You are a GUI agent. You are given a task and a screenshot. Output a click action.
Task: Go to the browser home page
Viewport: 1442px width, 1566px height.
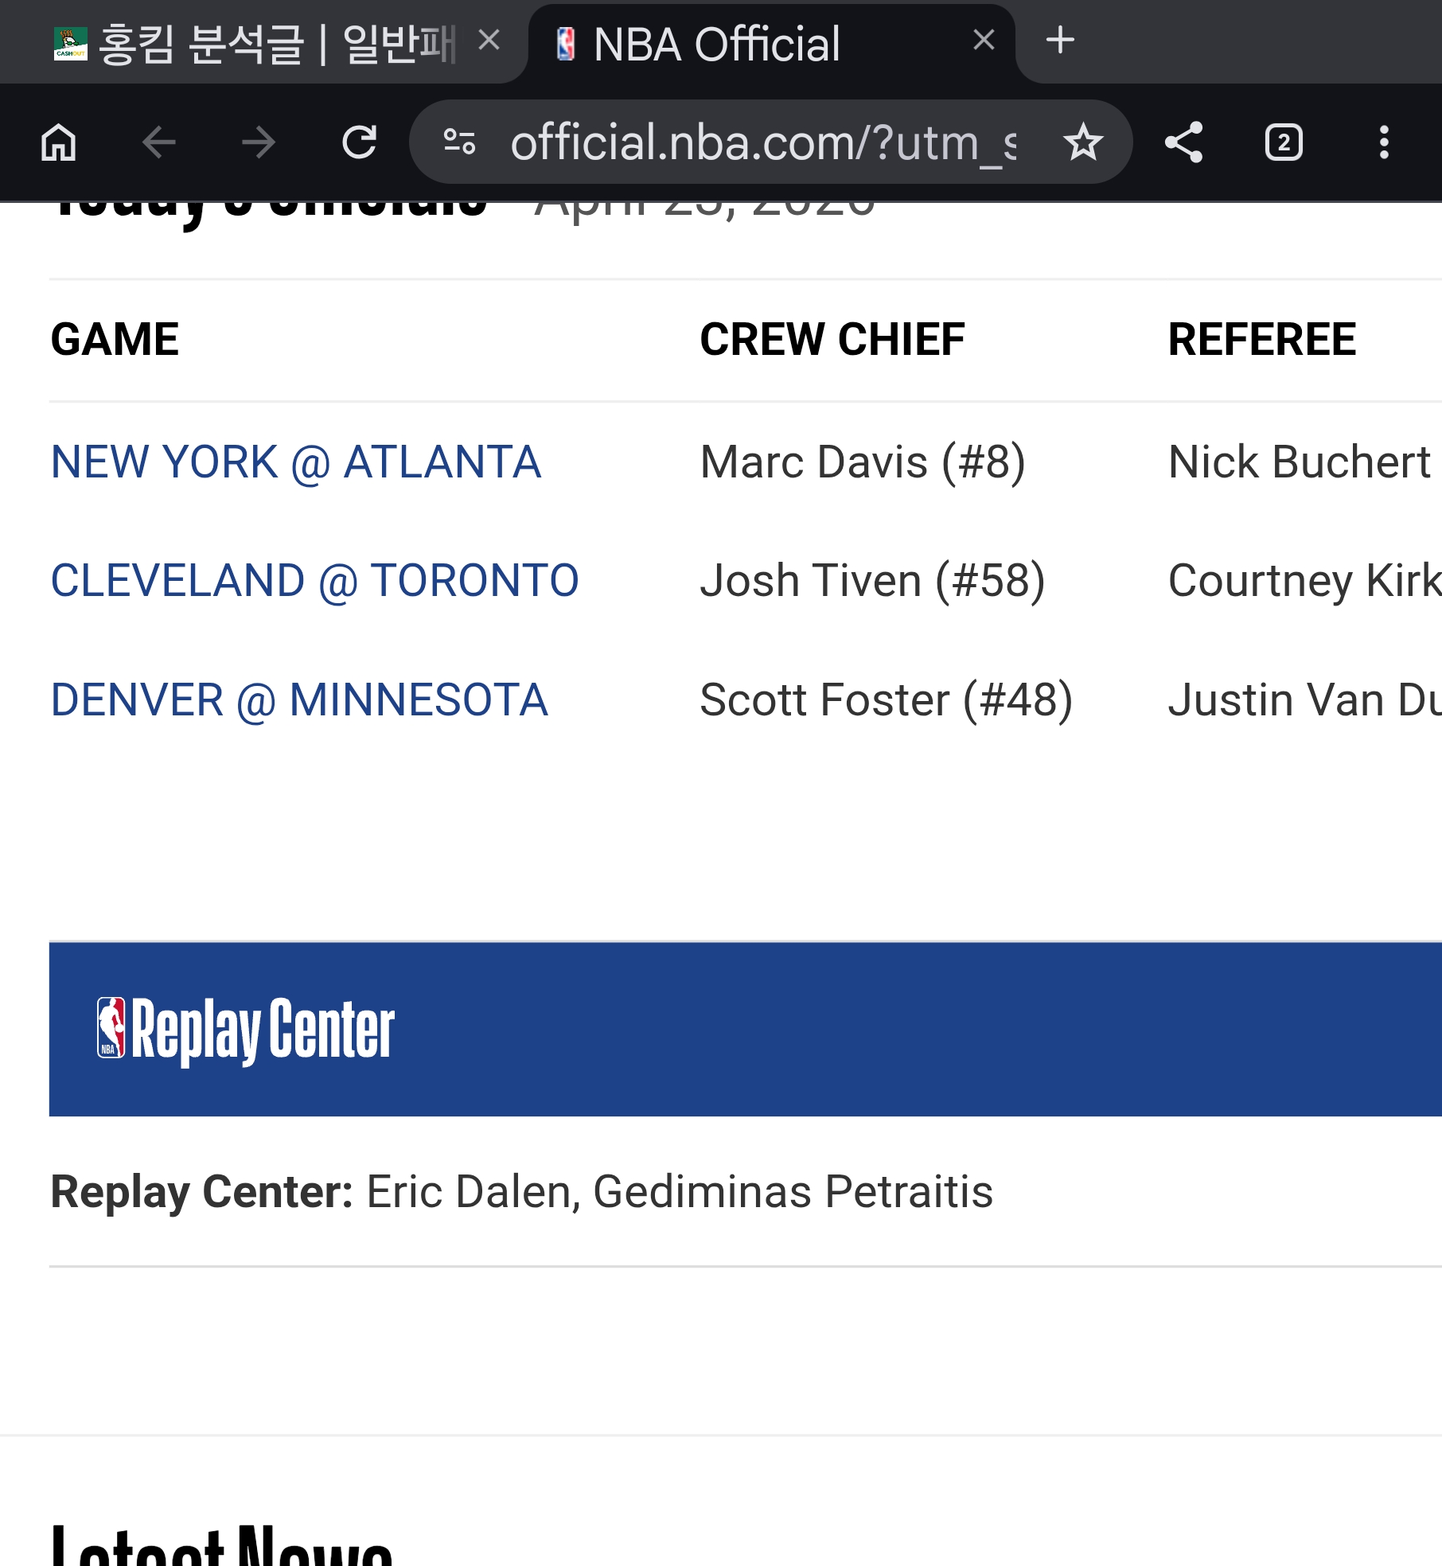click(58, 142)
